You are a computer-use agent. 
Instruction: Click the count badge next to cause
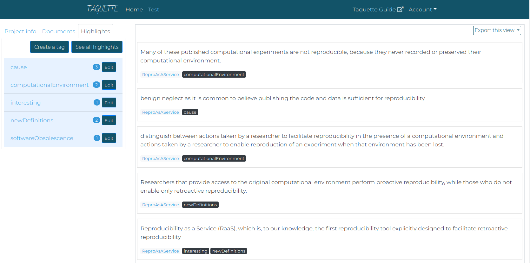(x=96, y=67)
